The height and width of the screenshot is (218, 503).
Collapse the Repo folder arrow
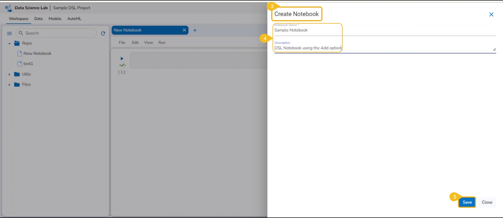point(9,43)
